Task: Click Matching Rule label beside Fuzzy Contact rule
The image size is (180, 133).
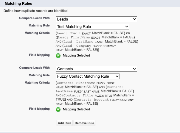Action: pos(39,75)
